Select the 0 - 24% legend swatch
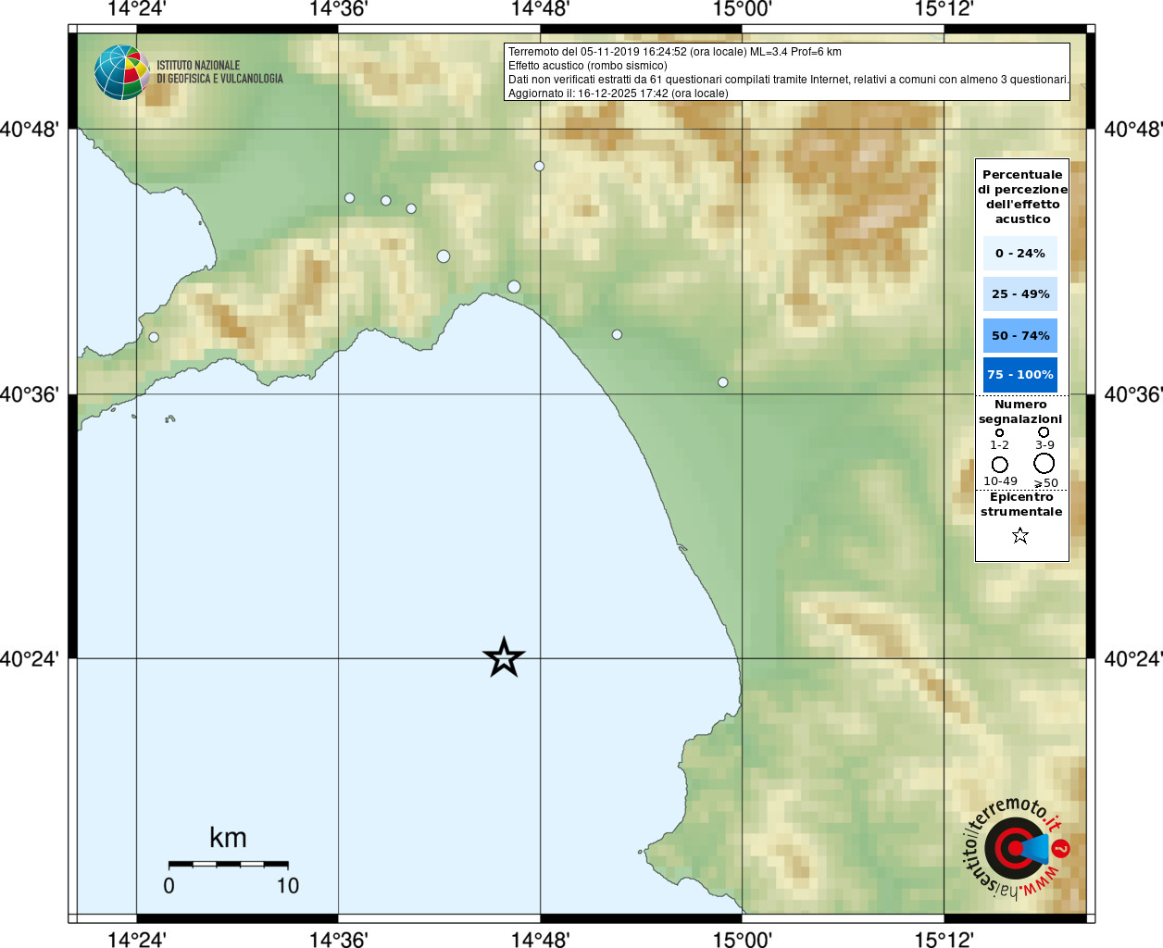Screen dimensions: 1163x948 [1019, 253]
